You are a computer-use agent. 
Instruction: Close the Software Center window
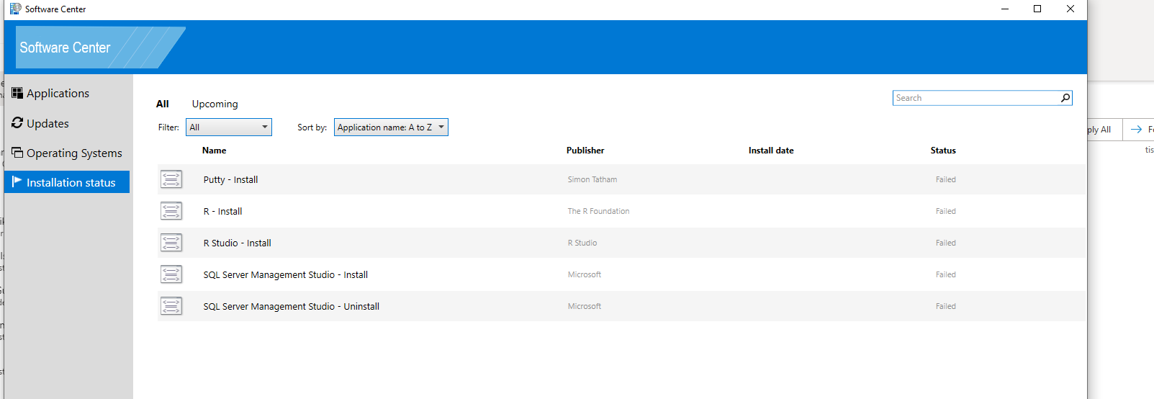click(x=1070, y=9)
